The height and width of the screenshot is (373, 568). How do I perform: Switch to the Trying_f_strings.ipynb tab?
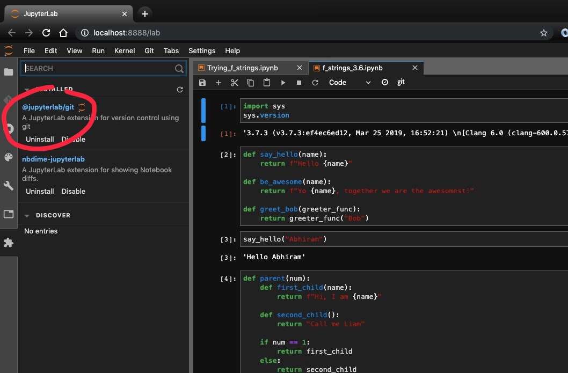242,68
